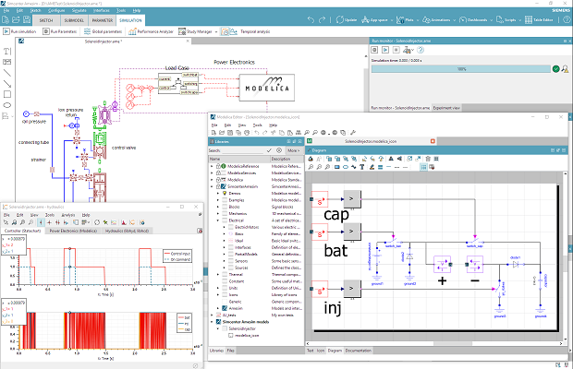Screen dimensions: 573x369
Task: Toggle the checkmark next to library search
Action: [x=269, y=149]
